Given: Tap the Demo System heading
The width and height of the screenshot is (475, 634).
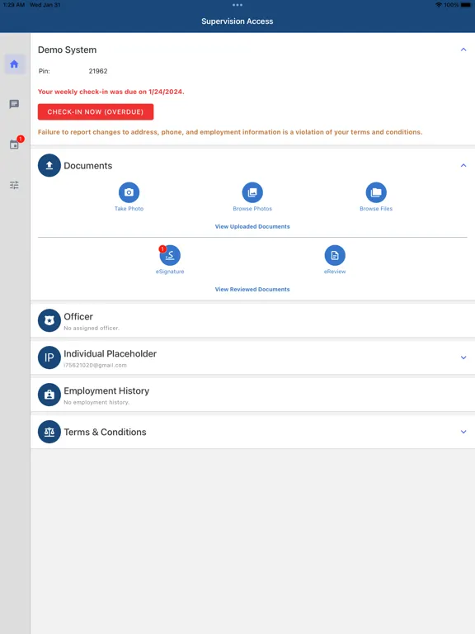Looking at the screenshot, I should coord(67,50).
